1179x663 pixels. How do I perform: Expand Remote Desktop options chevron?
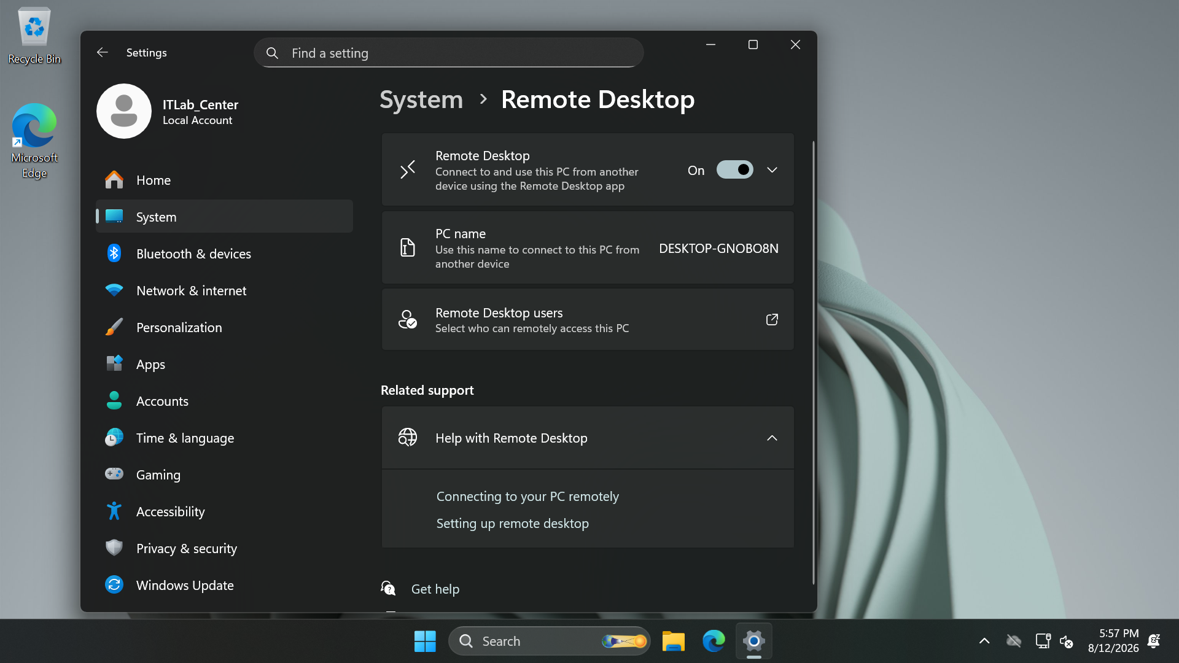772,170
